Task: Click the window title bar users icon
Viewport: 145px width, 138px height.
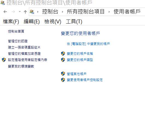Action: click(x=3, y=3)
